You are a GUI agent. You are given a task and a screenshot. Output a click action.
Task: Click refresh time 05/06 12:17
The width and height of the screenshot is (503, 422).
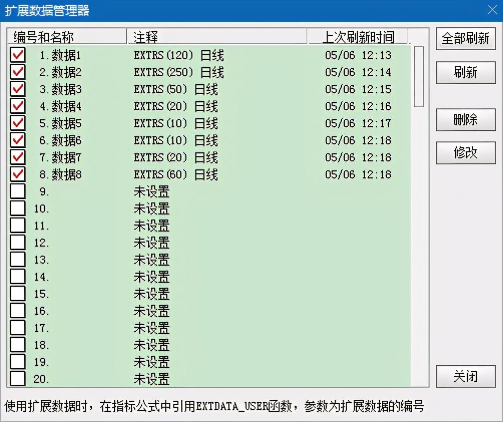pyautogui.click(x=358, y=123)
